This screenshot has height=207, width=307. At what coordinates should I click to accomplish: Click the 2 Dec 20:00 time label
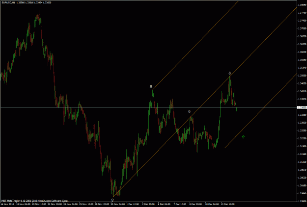(x=148, y=204)
